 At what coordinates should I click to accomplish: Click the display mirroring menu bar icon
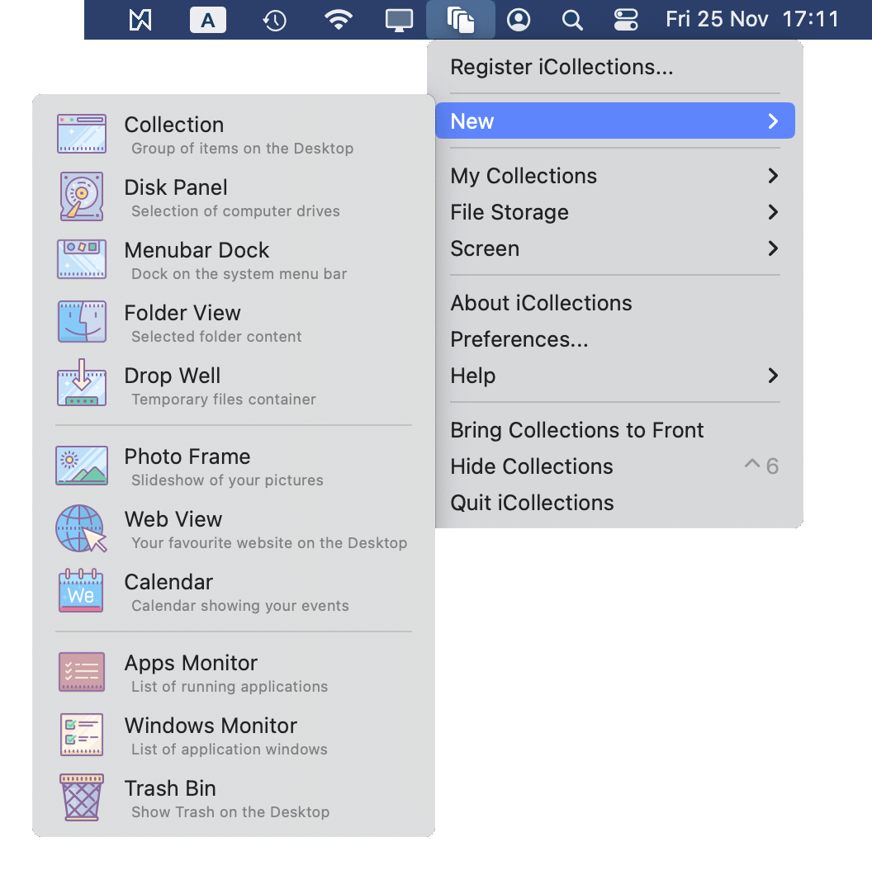399,21
